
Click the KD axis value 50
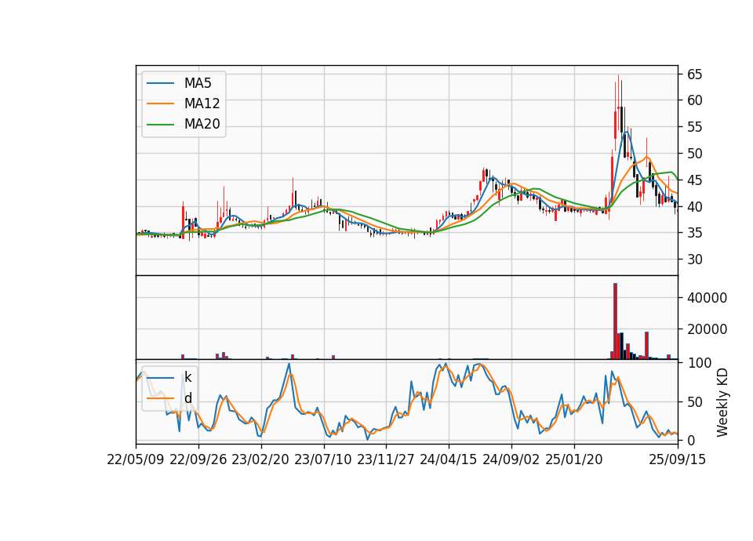coord(694,402)
